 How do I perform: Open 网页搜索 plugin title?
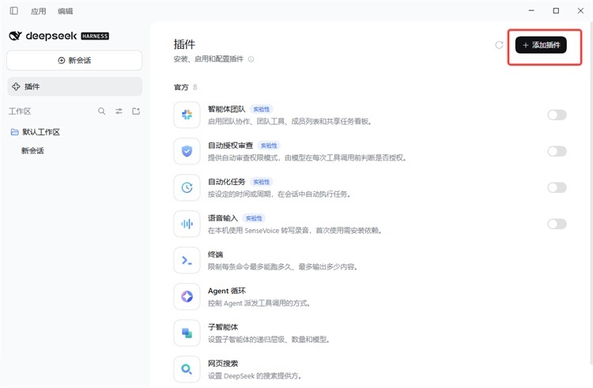223,364
